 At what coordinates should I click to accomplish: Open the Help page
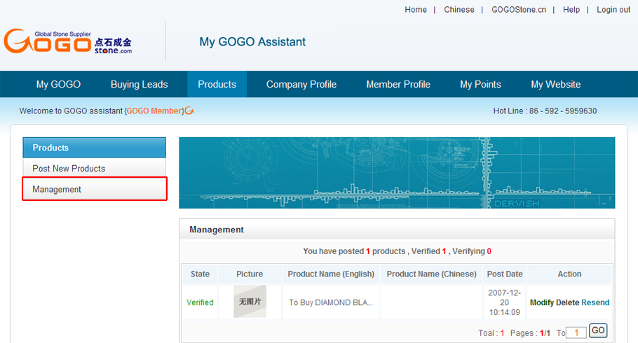click(x=571, y=10)
